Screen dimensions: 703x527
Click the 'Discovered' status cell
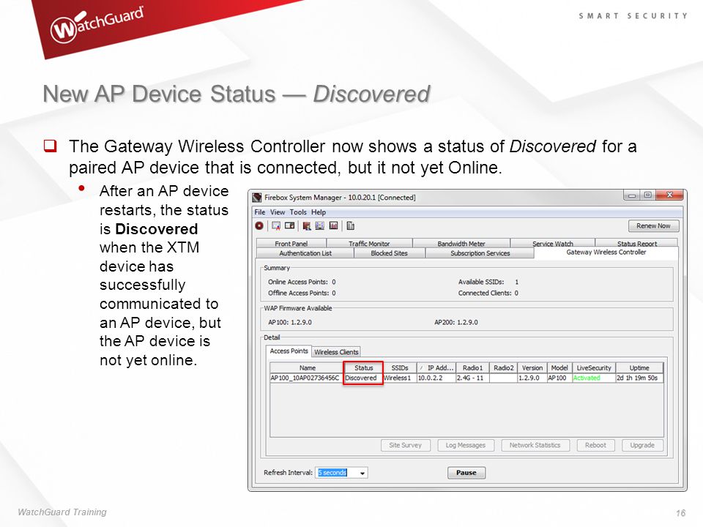point(364,378)
